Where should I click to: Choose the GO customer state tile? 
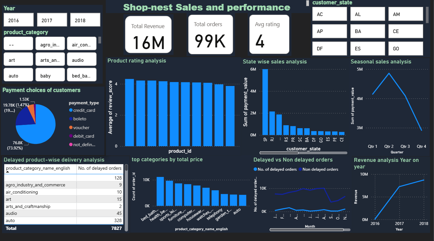pyautogui.click(x=406, y=48)
